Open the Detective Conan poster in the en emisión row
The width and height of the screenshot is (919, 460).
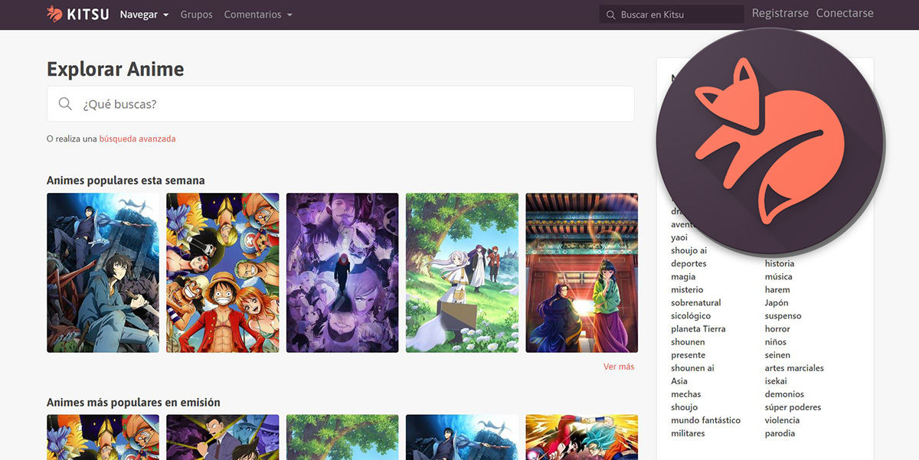point(222,437)
